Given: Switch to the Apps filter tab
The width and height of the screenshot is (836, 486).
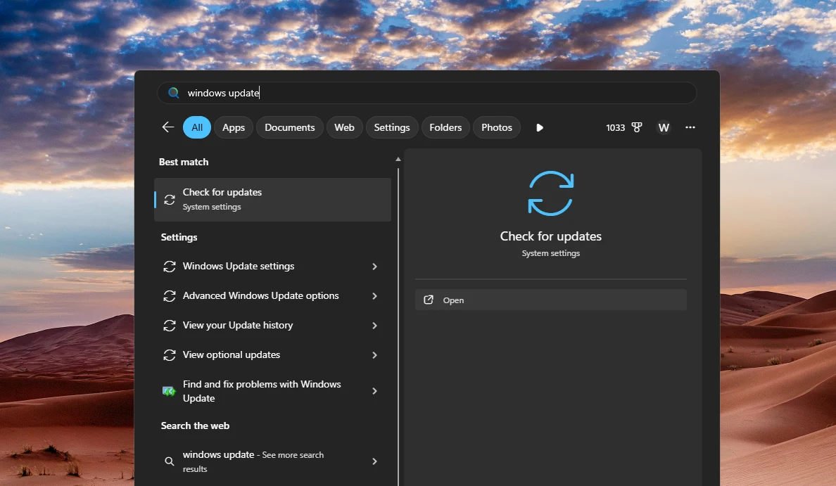Looking at the screenshot, I should [x=233, y=127].
